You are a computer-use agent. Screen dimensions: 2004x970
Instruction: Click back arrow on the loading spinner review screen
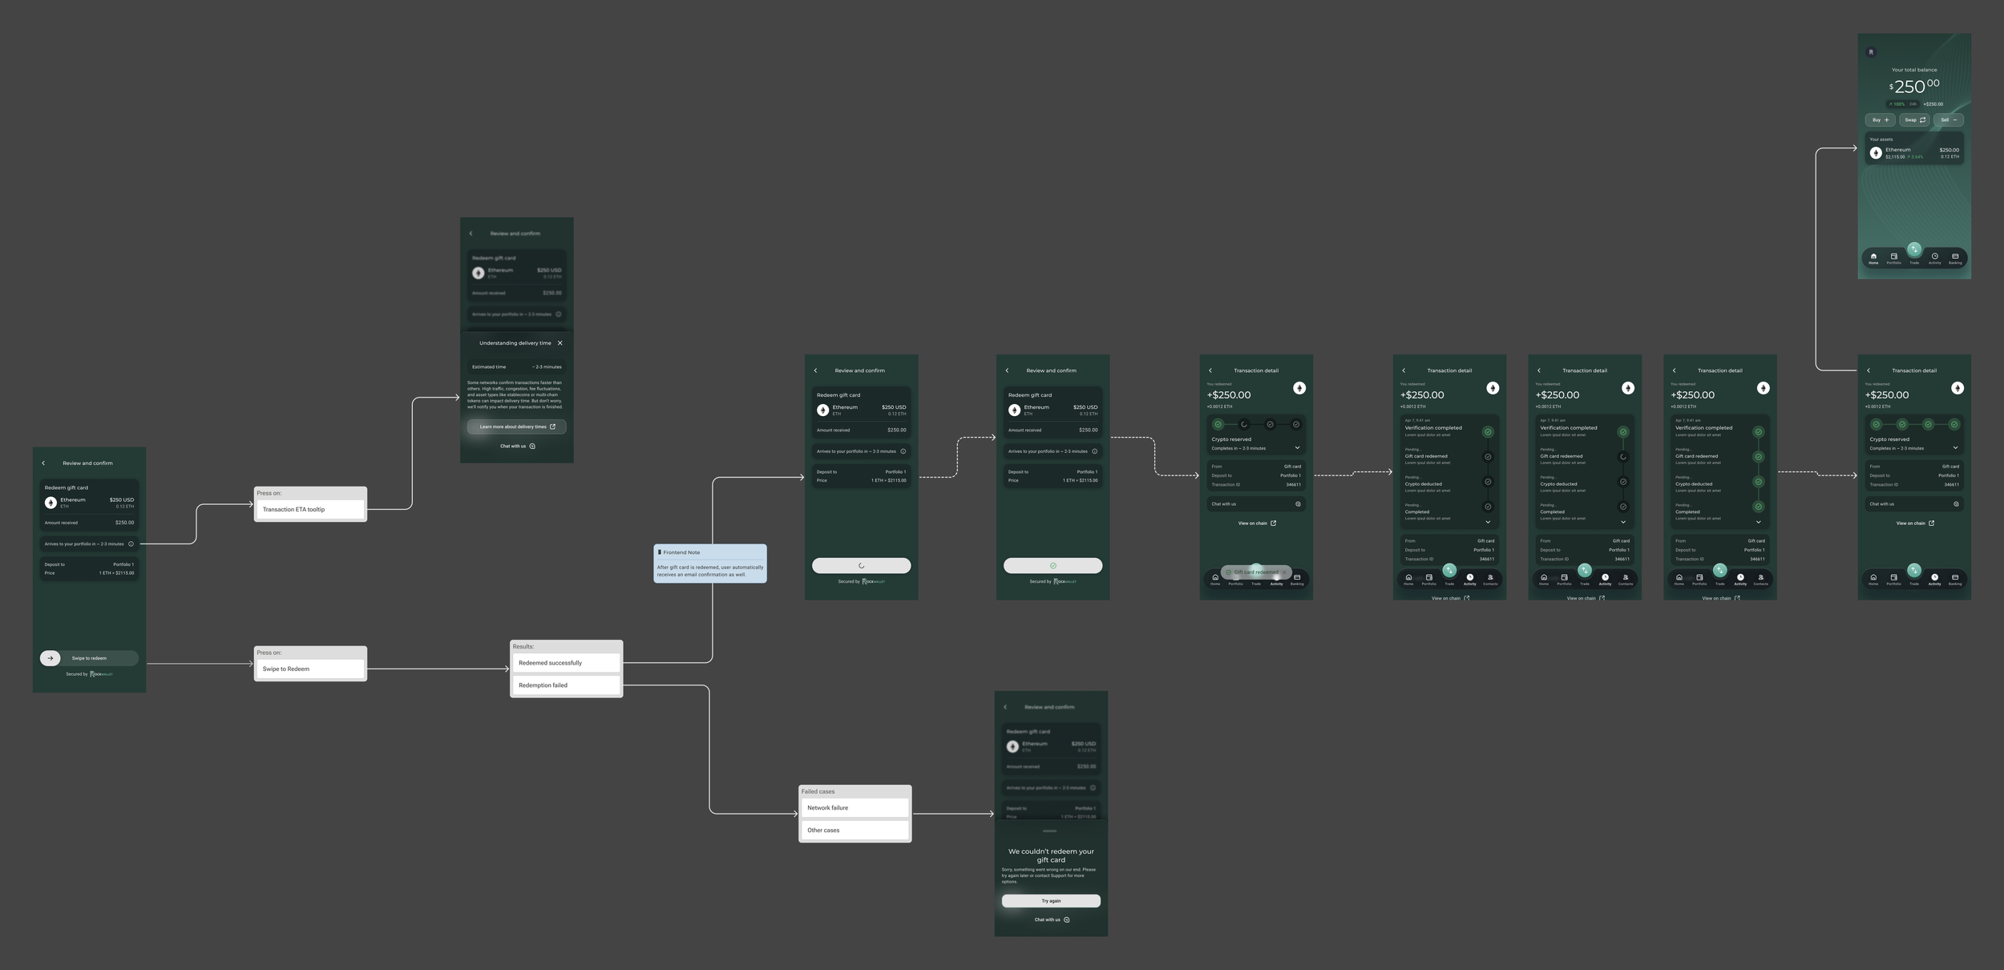(x=816, y=371)
